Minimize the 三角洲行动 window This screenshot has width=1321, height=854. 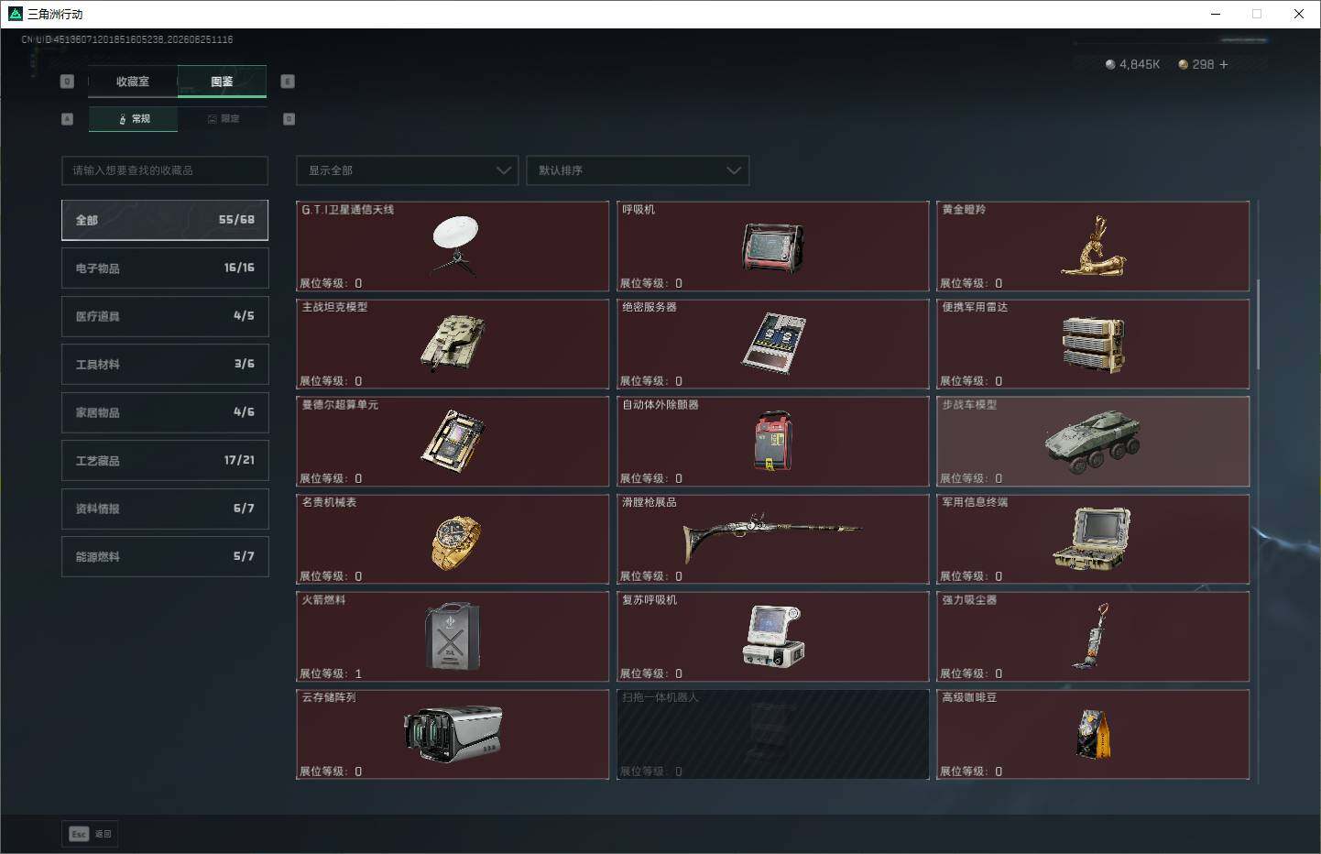coord(1216,14)
